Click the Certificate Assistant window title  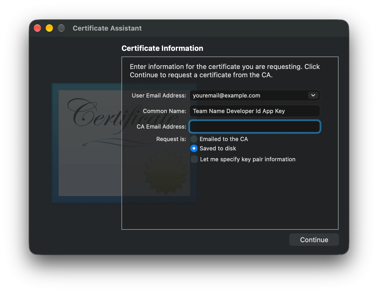(x=107, y=28)
